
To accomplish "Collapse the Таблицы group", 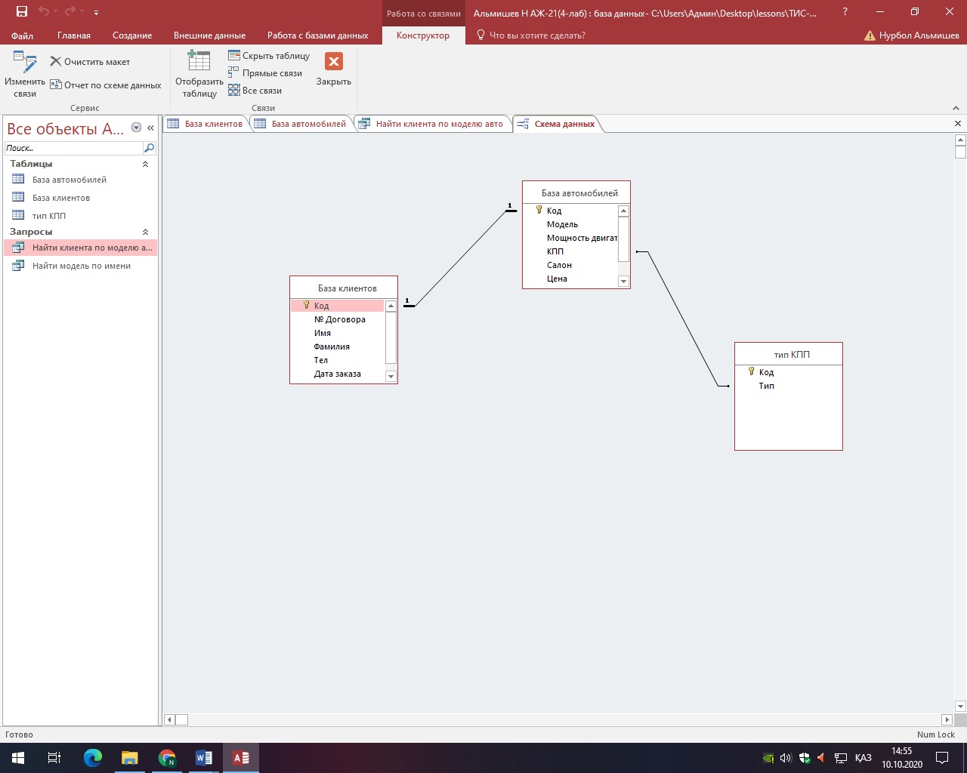I will pos(145,164).
